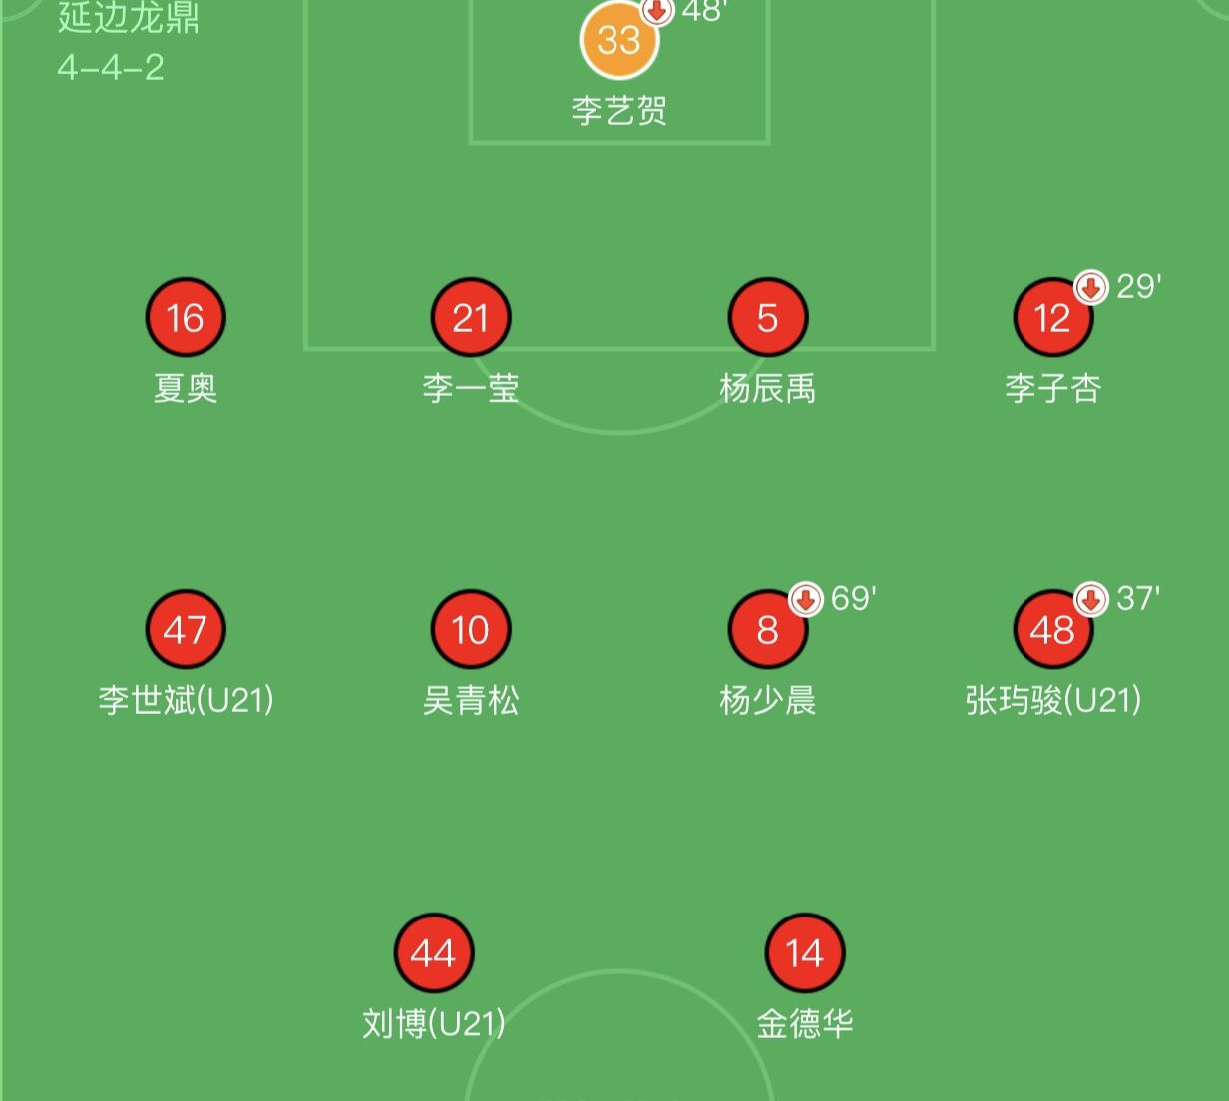
Task: Click player name 金德华 label
Action: pyautogui.click(x=804, y=1021)
